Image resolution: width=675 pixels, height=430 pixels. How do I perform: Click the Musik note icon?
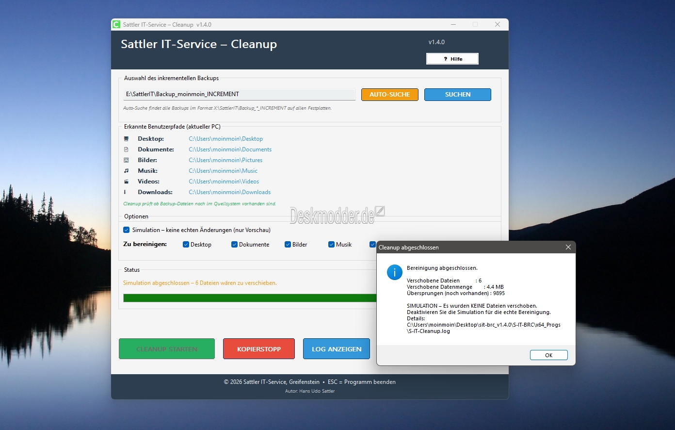(x=126, y=171)
